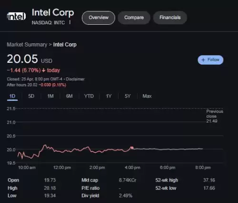
Task: Open the Financials tab
Action: (x=170, y=18)
